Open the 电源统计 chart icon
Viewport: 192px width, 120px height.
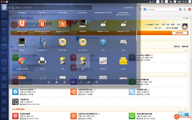coord(103,61)
